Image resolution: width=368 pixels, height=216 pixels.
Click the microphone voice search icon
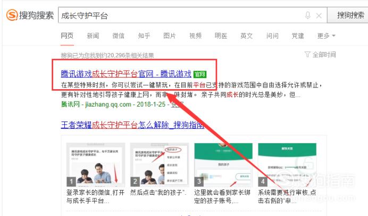point(307,15)
